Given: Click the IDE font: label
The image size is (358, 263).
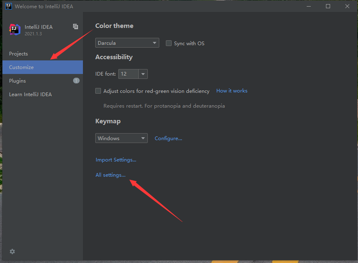Looking at the screenshot, I should 106,74.
